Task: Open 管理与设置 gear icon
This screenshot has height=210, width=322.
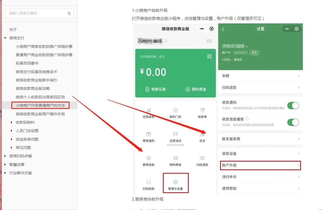Action: [175, 182]
